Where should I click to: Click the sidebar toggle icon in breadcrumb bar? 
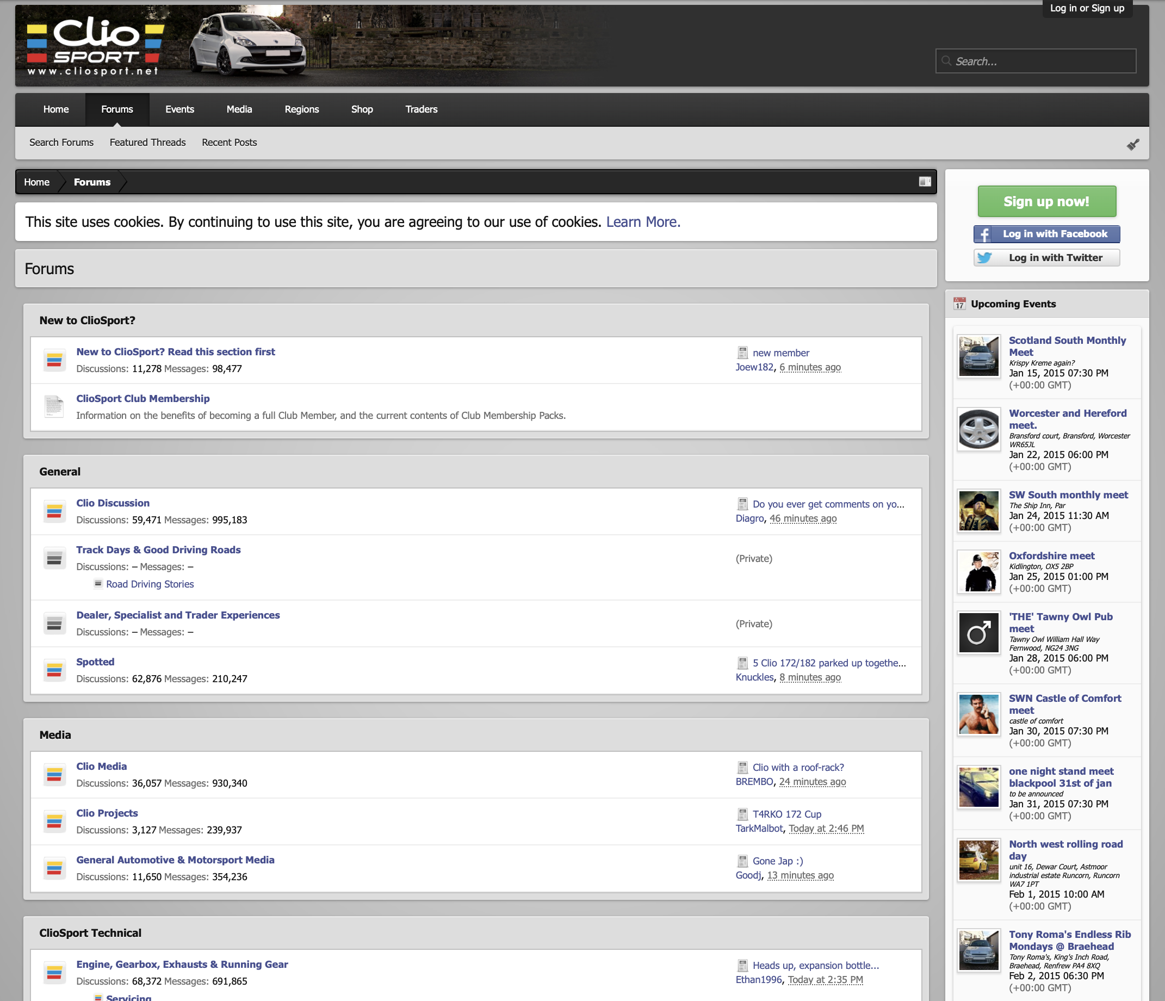[x=925, y=182]
